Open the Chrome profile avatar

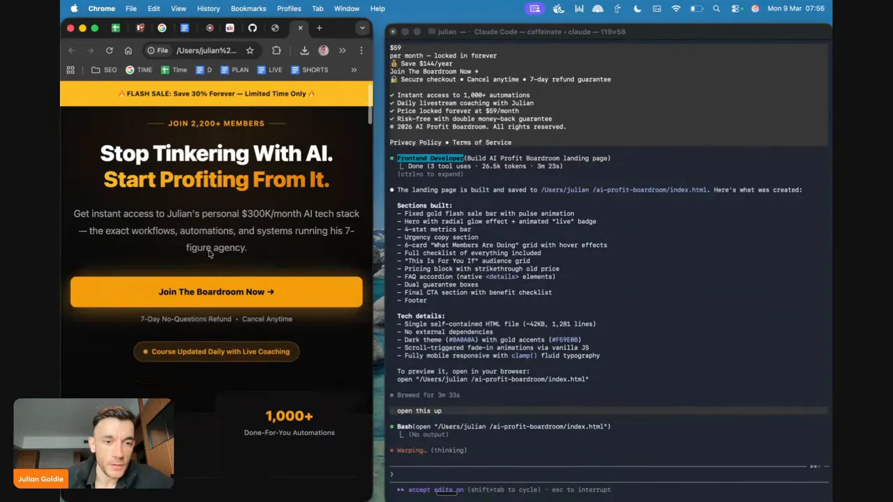[323, 50]
